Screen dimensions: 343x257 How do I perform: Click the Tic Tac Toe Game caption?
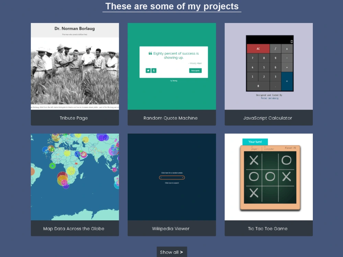(x=268, y=229)
